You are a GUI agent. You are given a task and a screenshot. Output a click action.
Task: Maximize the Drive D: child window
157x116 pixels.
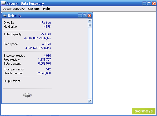[x=84, y=16]
